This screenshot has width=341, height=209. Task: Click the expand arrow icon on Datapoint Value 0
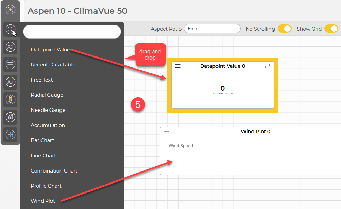click(x=267, y=66)
